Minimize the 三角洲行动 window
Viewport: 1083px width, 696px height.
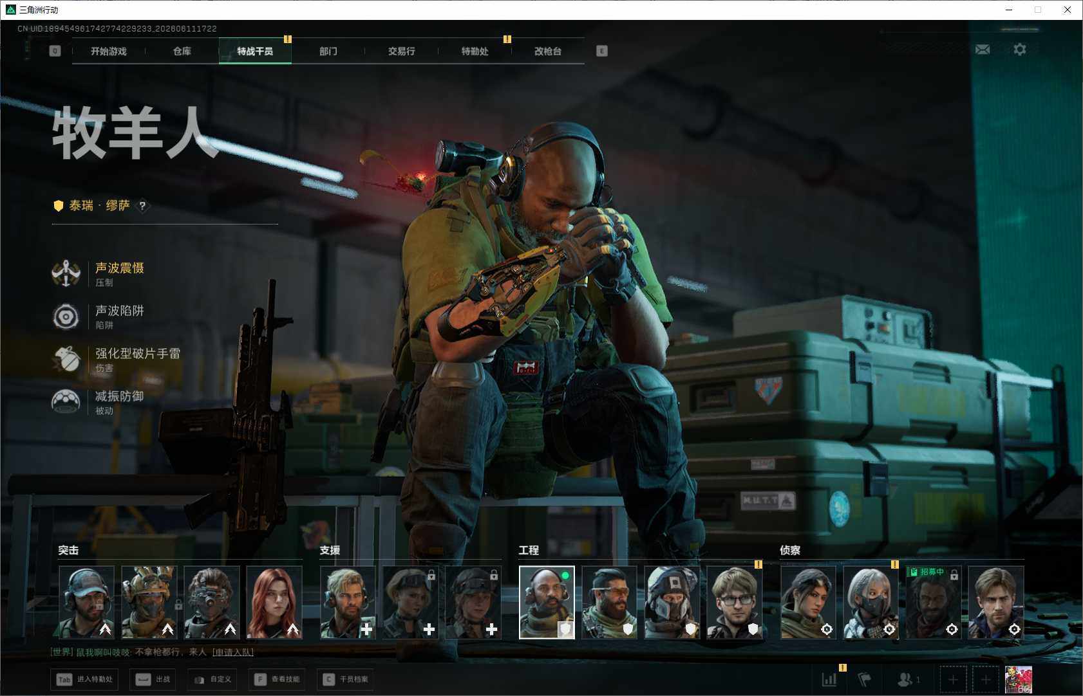point(1009,10)
